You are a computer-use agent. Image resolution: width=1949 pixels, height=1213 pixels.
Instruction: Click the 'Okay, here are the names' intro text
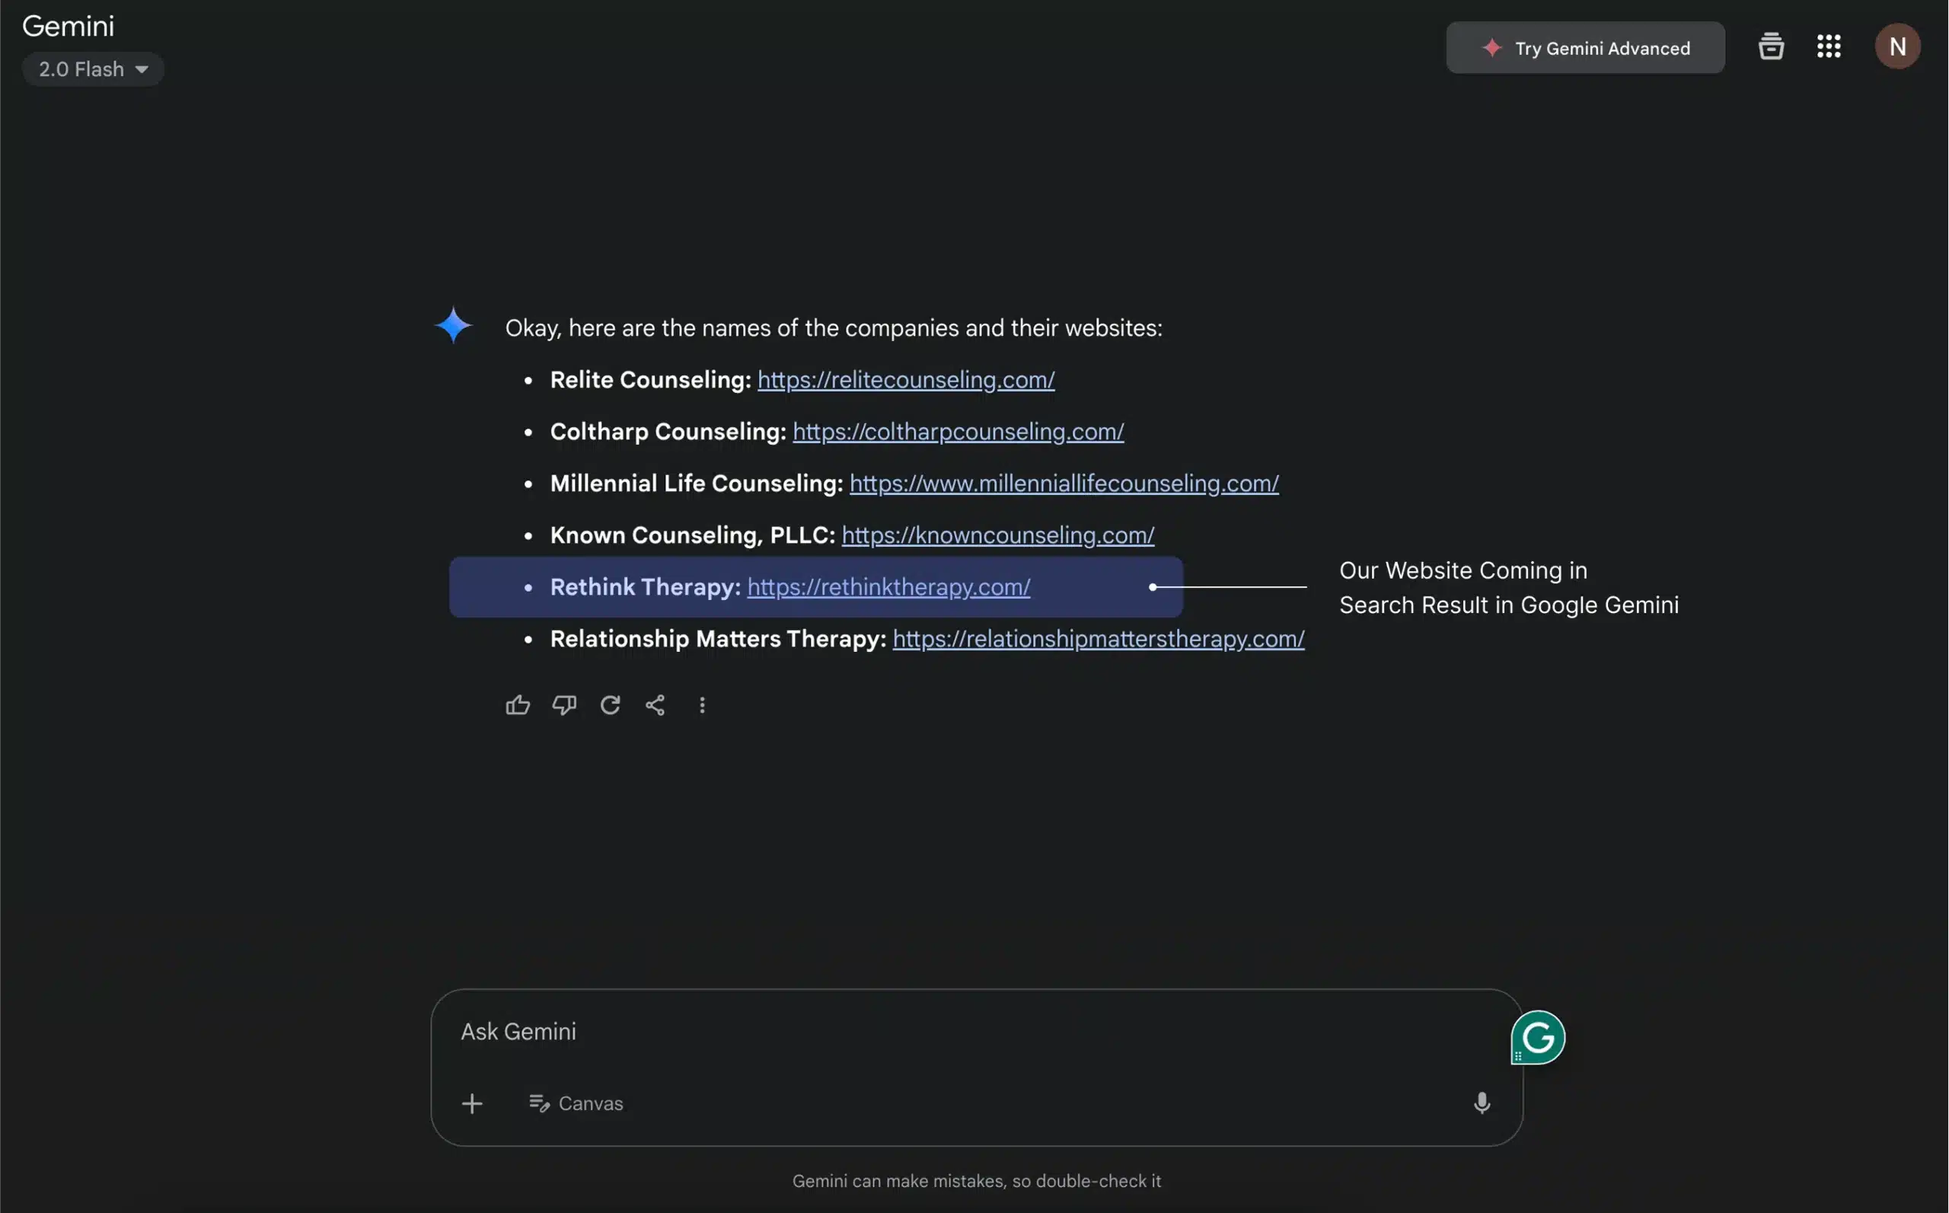(x=834, y=328)
